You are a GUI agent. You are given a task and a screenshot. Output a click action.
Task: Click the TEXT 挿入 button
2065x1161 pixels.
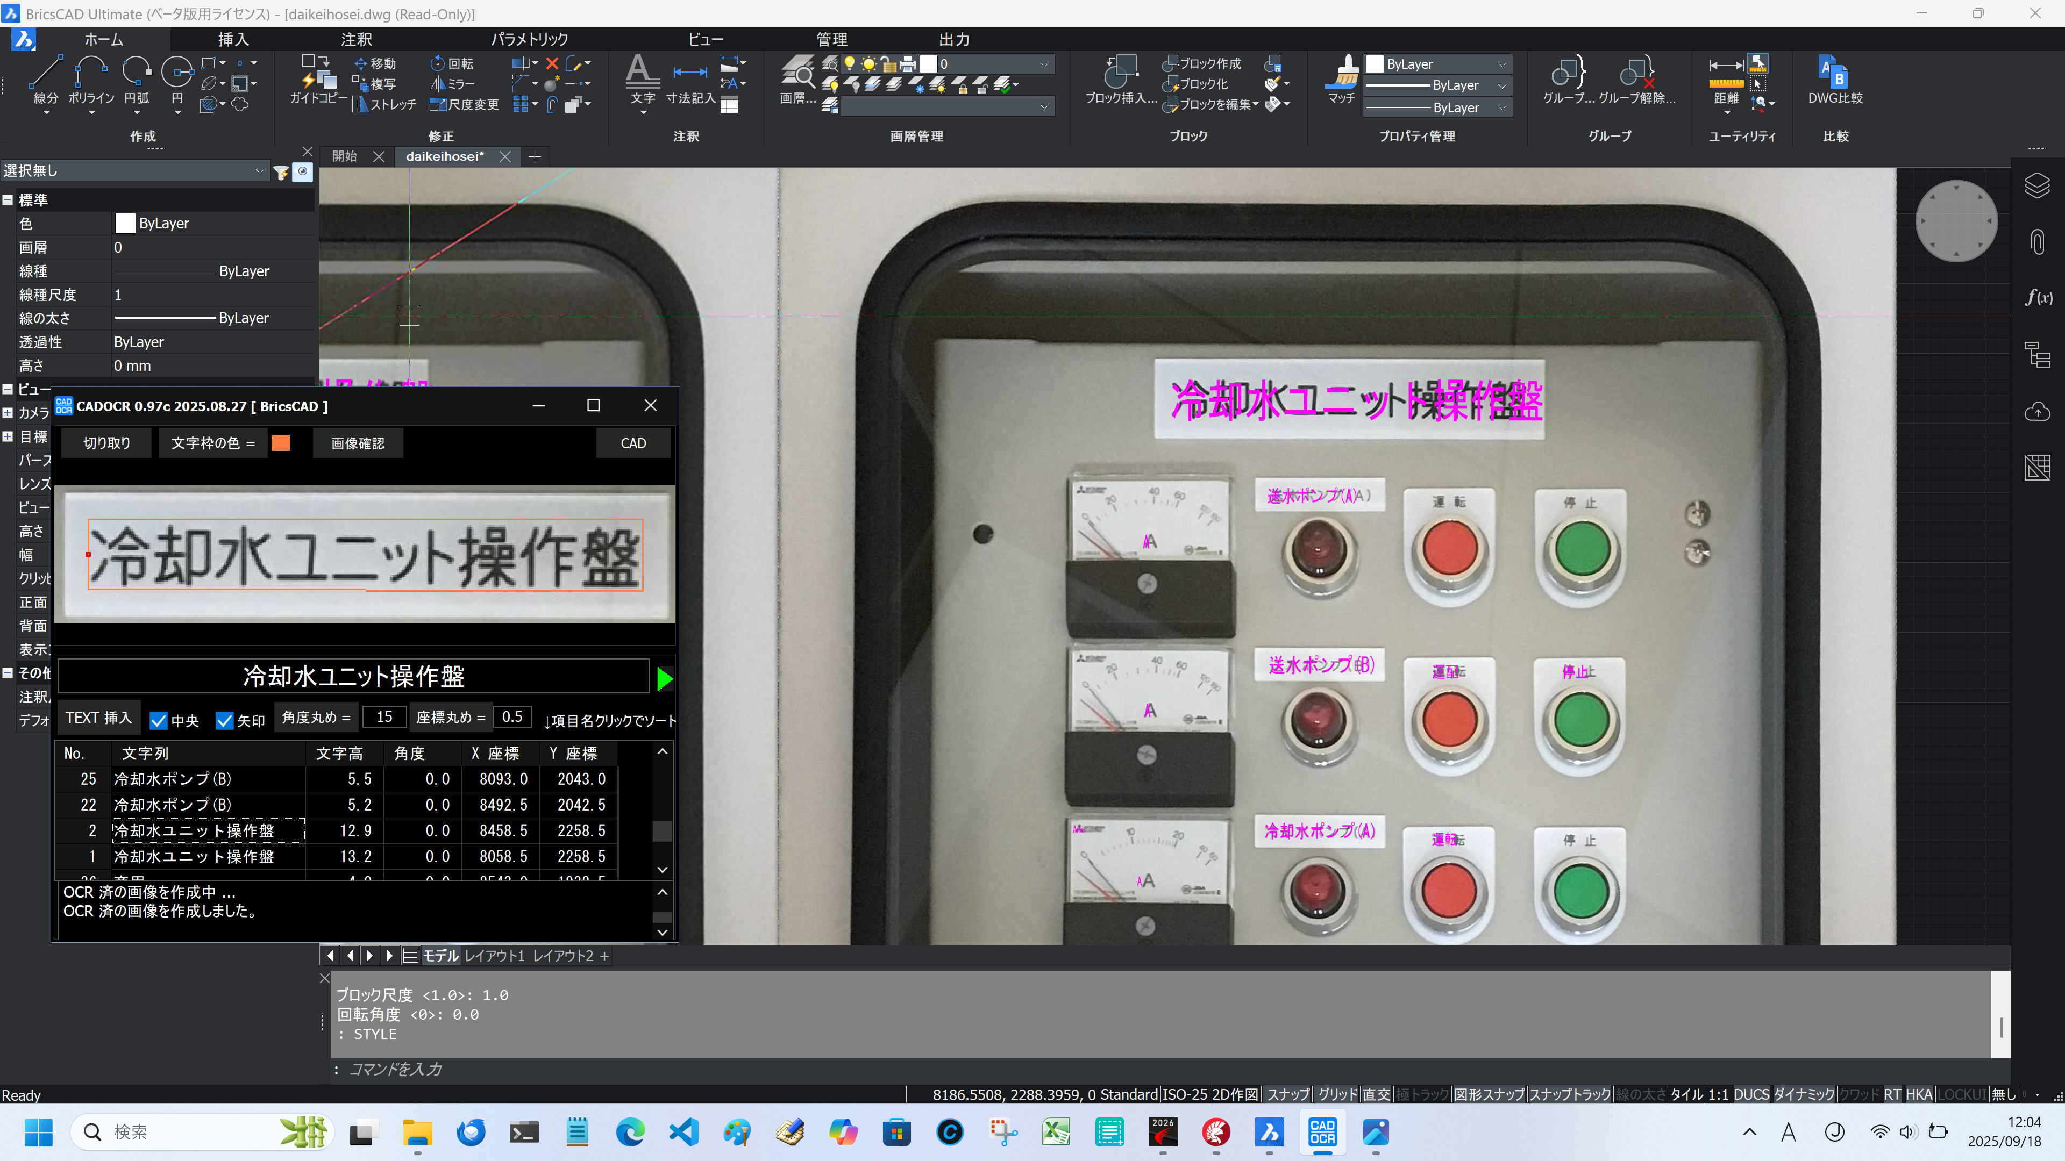tap(98, 717)
